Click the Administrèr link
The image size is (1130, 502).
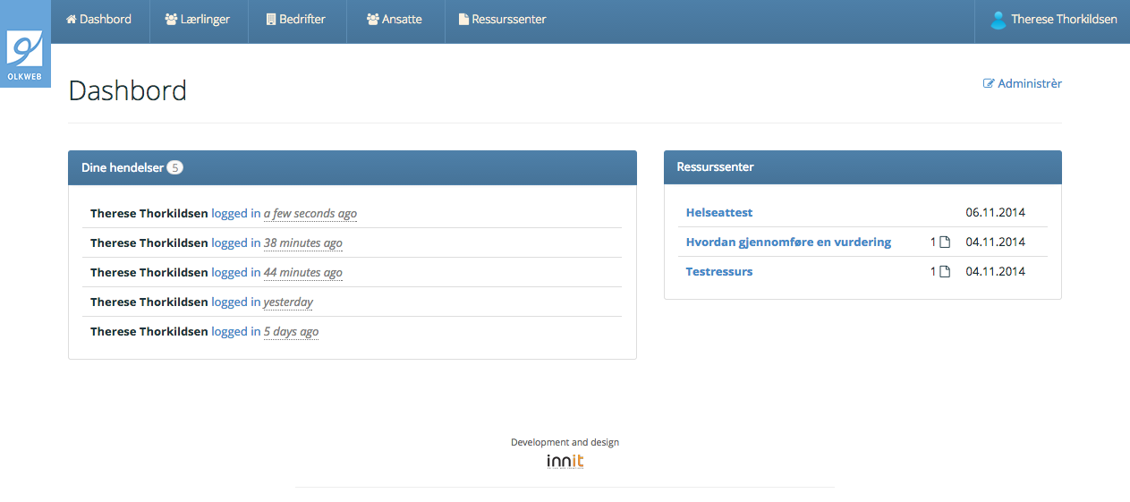pyautogui.click(x=1029, y=84)
